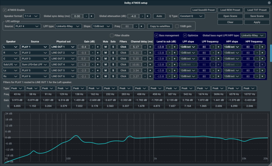Open the Speaker format dropdown
Viewport: 272px width, 166px height.
32,16
